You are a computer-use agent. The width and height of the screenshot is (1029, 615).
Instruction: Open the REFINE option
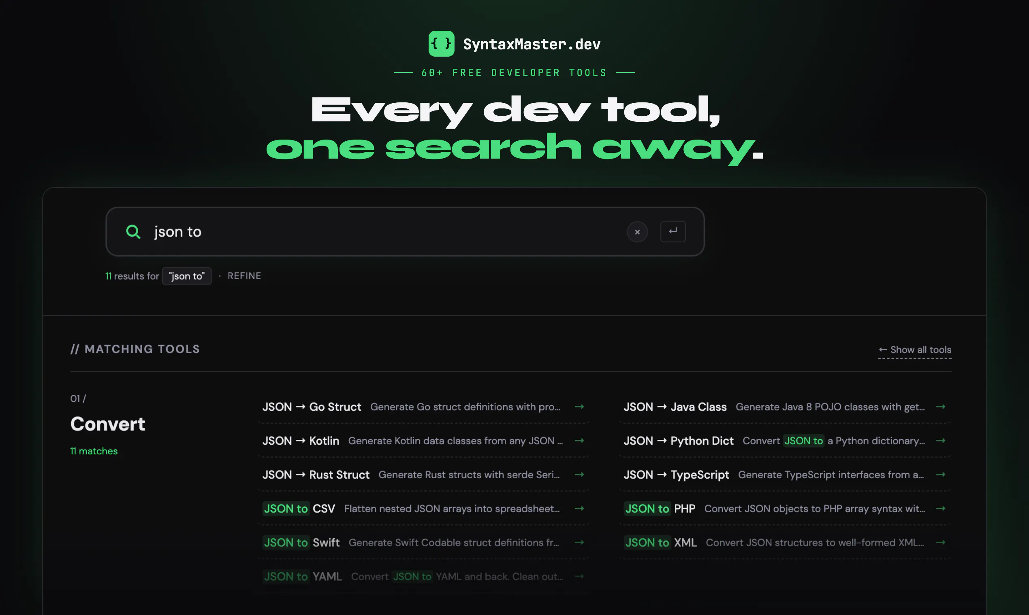pos(244,276)
